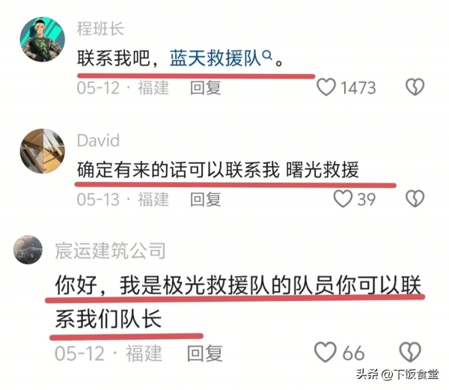Dislike David's comment with broken heart
The image size is (449, 390).
[415, 198]
